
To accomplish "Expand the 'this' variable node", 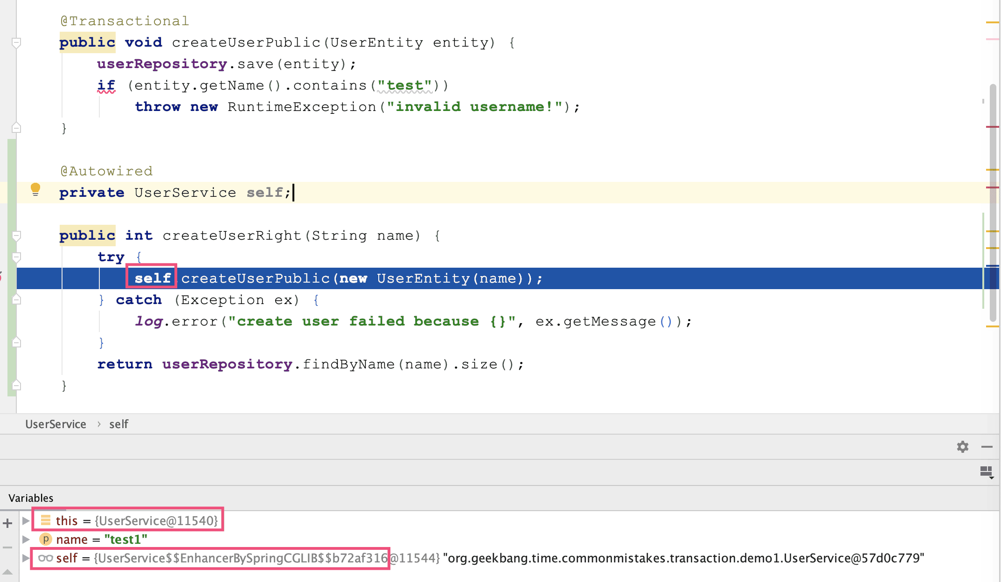I will [26, 520].
